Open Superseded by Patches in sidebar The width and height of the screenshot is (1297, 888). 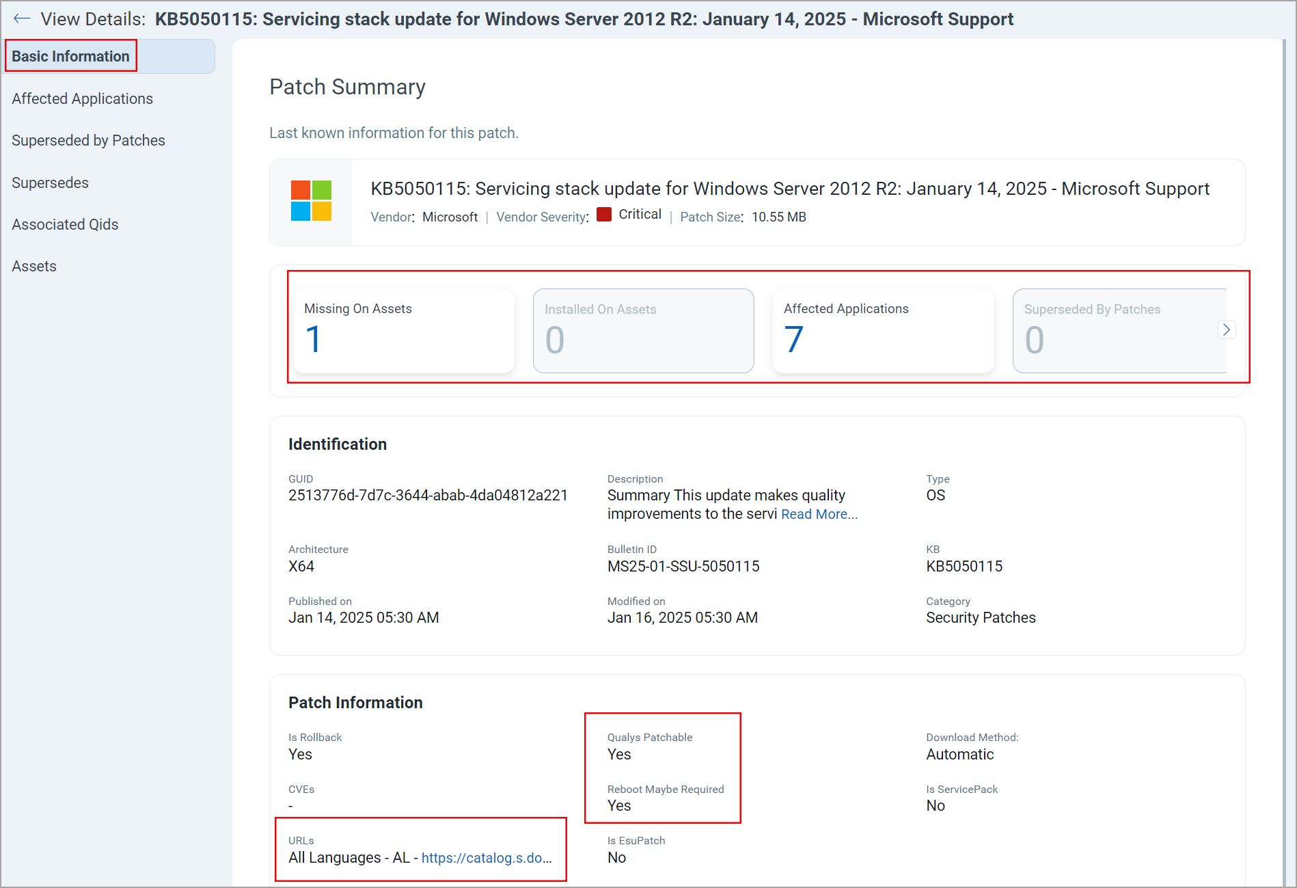pos(88,140)
